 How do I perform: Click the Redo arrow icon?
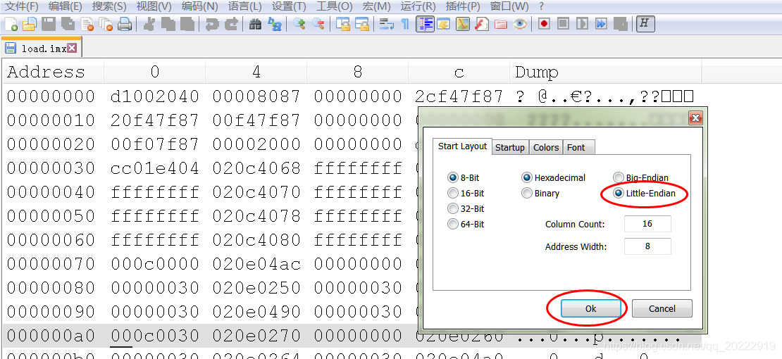pos(231,24)
